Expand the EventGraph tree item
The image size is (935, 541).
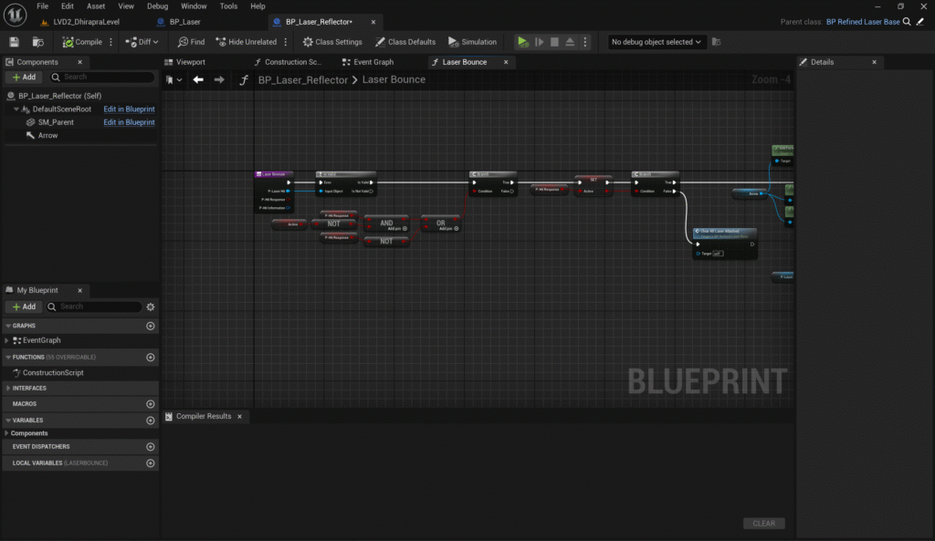(6, 341)
